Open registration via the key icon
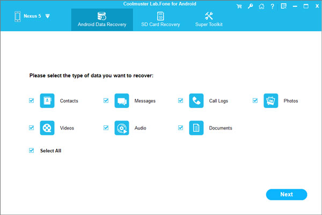322x215 pixels. (x=249, y=6)
